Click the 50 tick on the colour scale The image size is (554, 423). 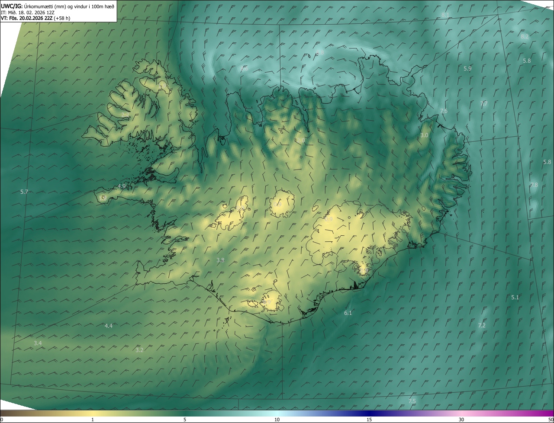(x=551, y=420)
